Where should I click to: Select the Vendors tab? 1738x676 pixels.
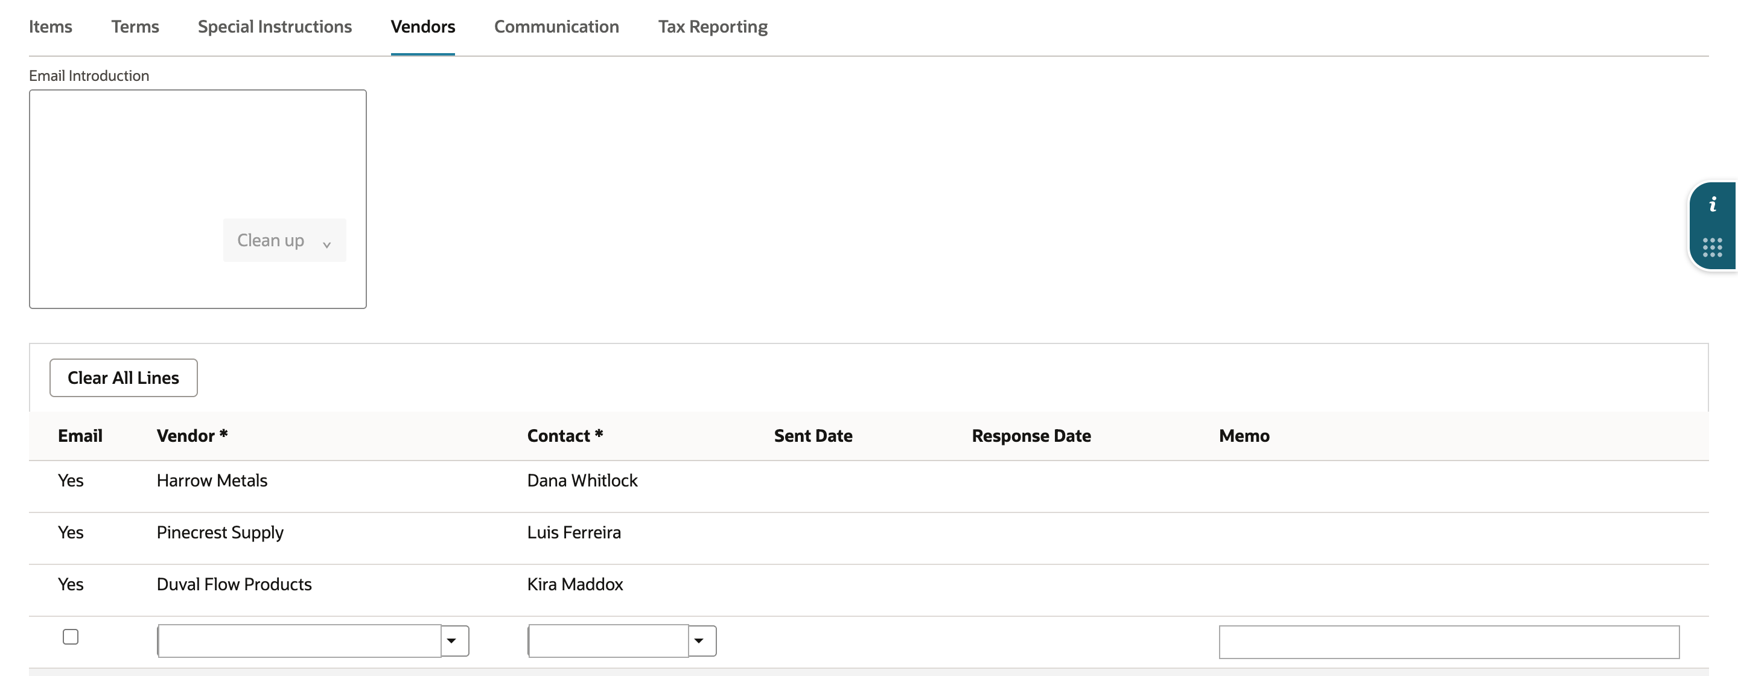(x=423, y=27)
